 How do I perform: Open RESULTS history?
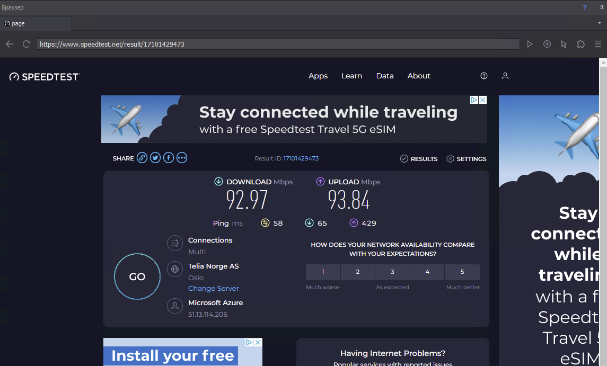tap(419, 158)
